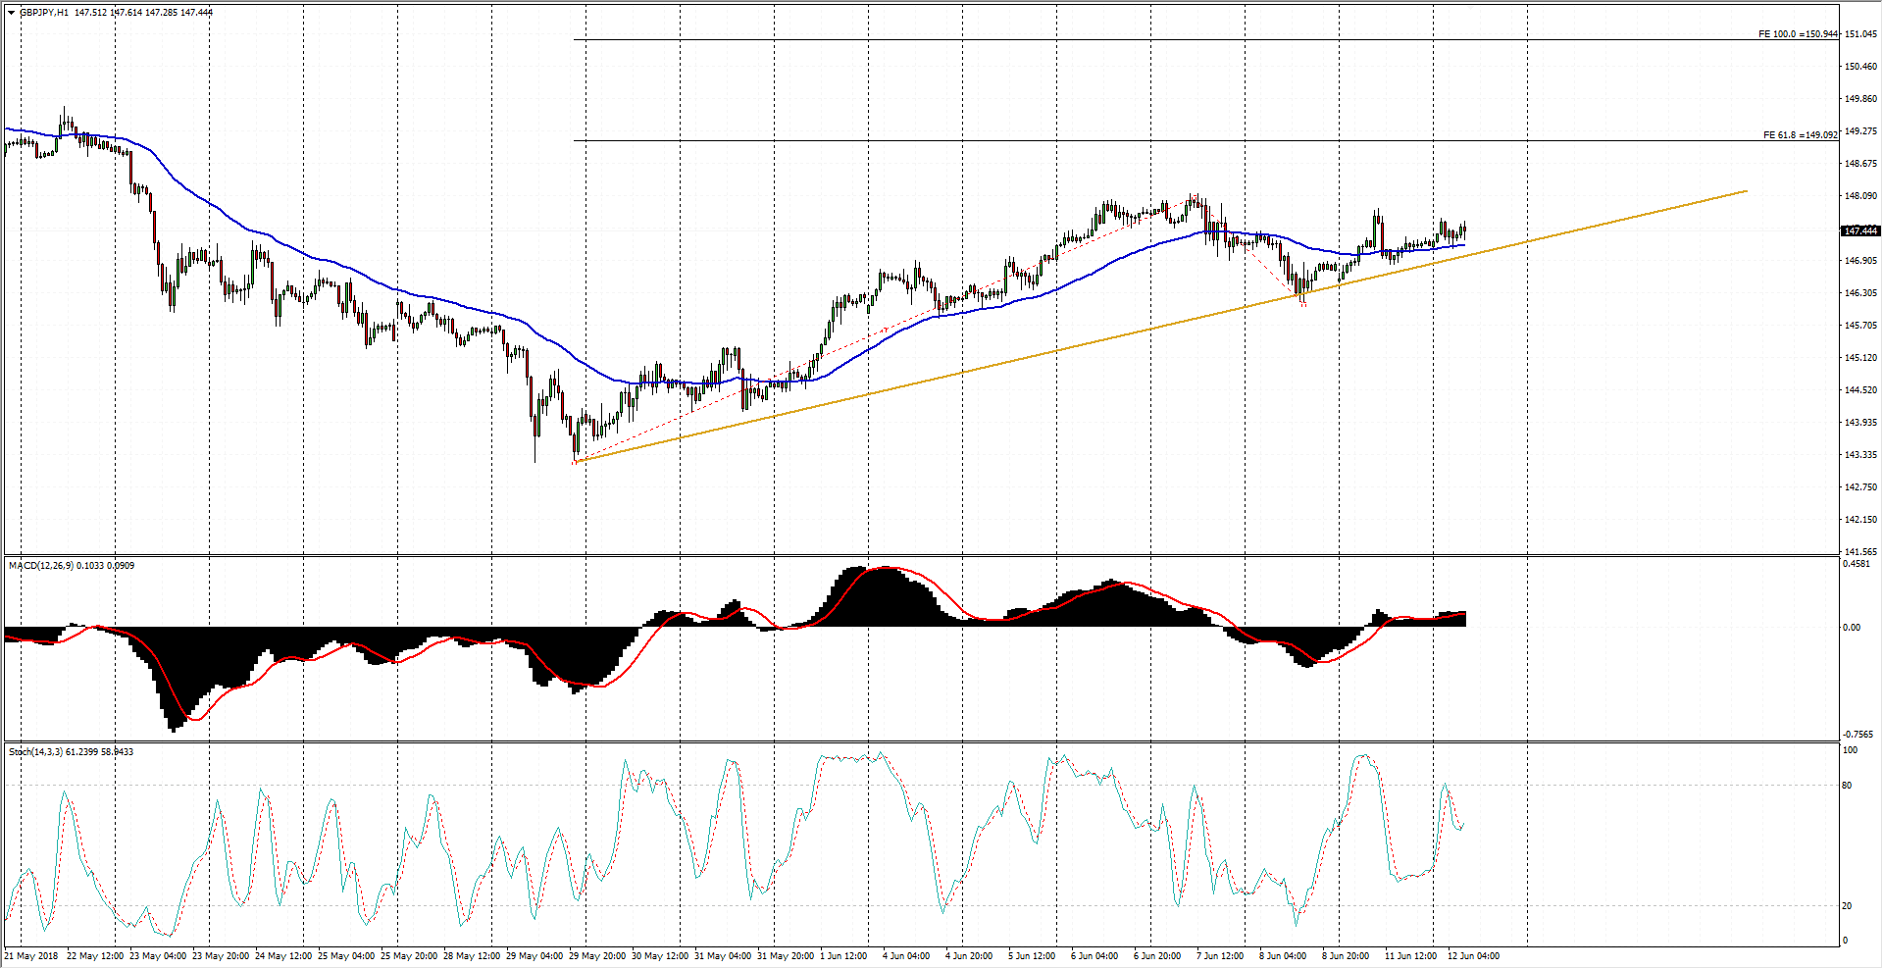Click the 21 May 2018 date label
The image size is (1883, 969).
pyautogui.click(x=31, y=955)
